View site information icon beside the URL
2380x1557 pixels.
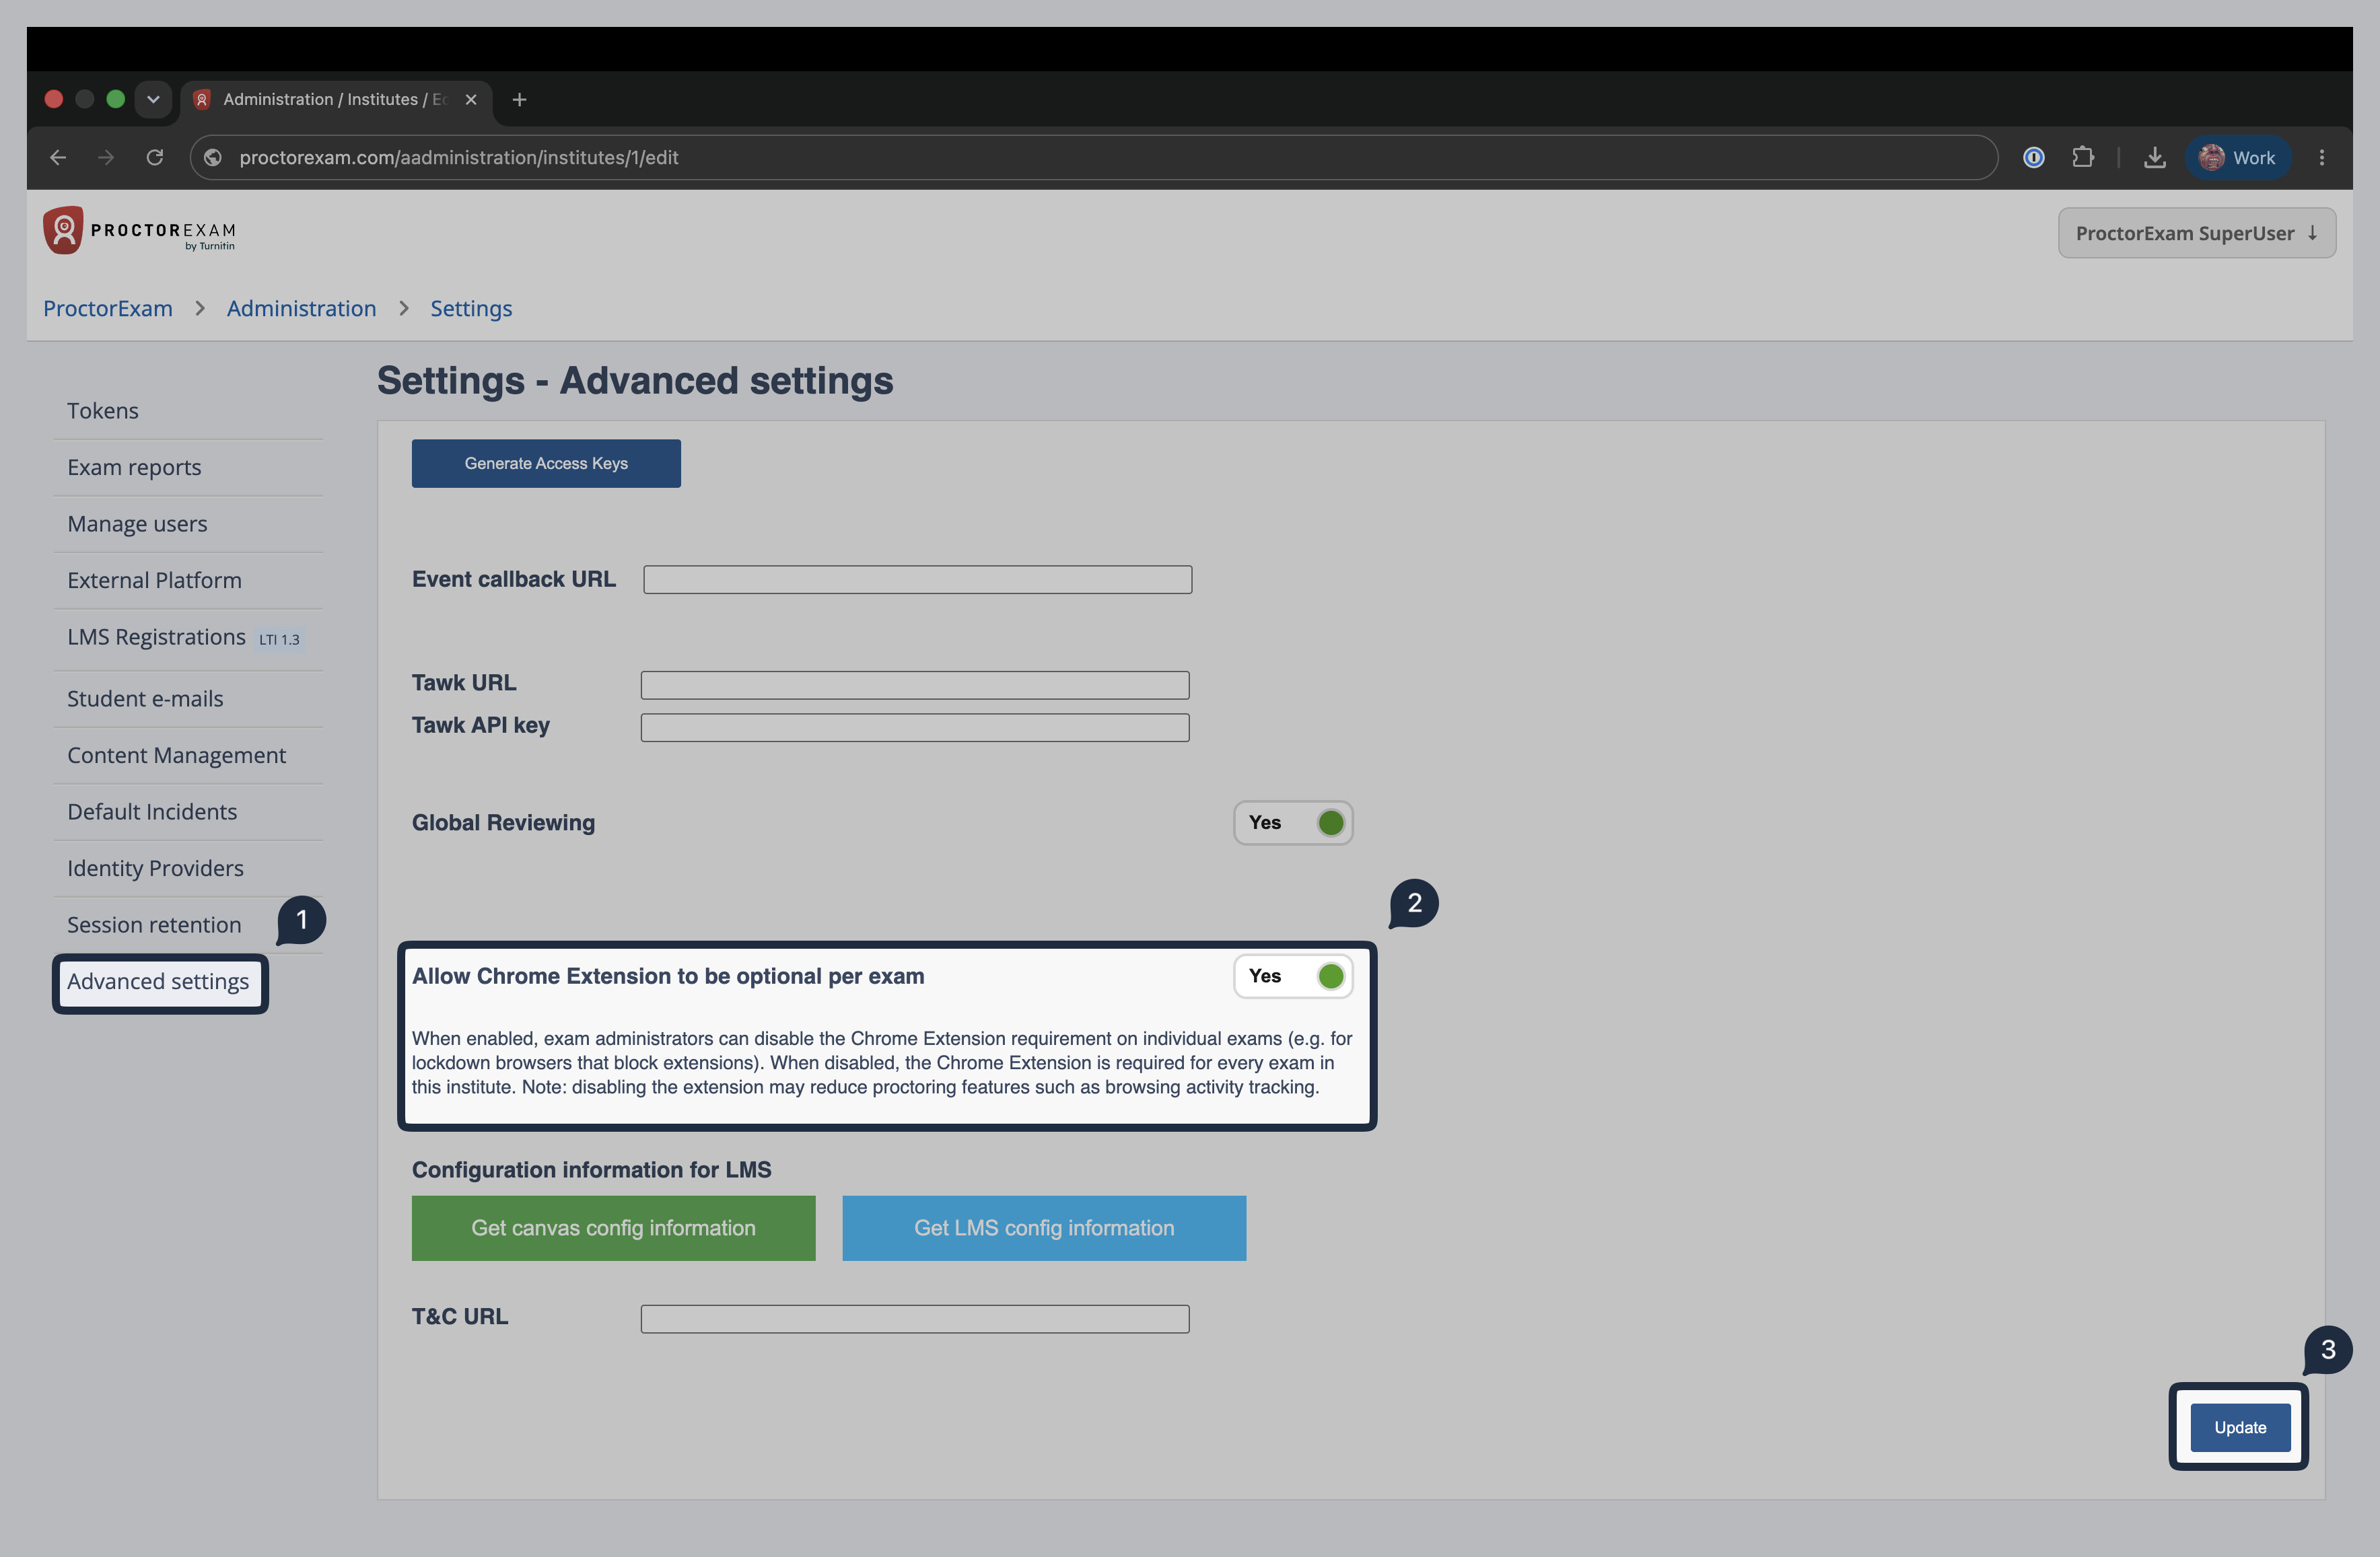click(213, 158)
